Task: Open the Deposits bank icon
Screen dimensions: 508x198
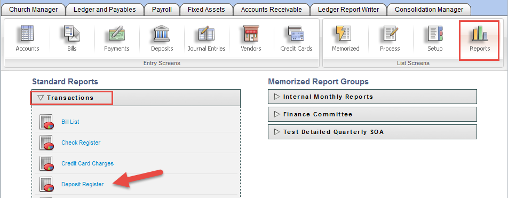Action: (x=162, y=34)
